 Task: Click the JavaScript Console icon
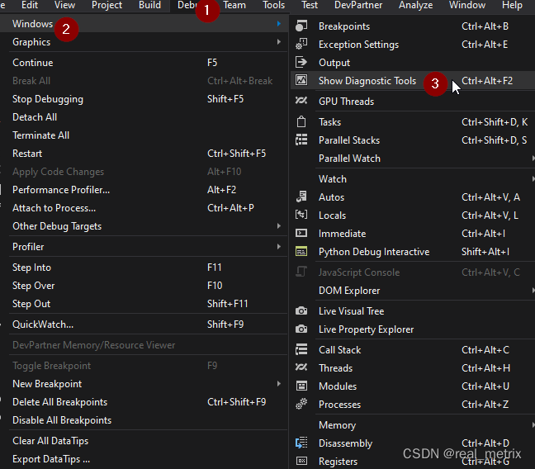click(301, 272)
